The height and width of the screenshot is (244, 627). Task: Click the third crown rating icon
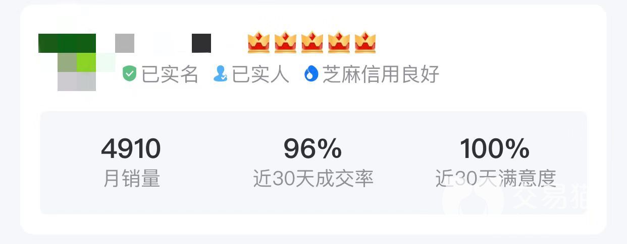tap(312, 43)
